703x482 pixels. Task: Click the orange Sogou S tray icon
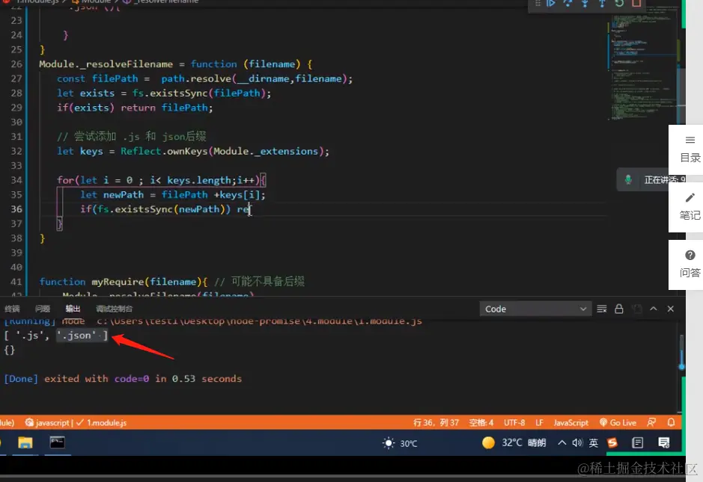point(612,442)
